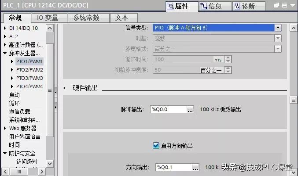Expand the PTO1/PWM1 tree node arrow
This screenshot has width=298, height=176.
click(x=12, y=61)
